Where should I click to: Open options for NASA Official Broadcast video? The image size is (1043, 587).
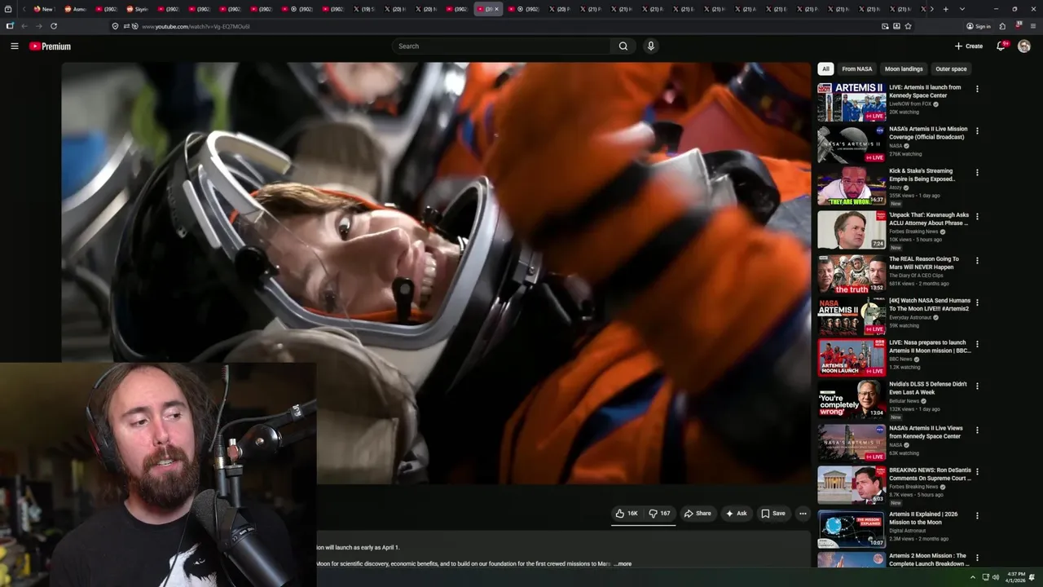coord(977,130)
